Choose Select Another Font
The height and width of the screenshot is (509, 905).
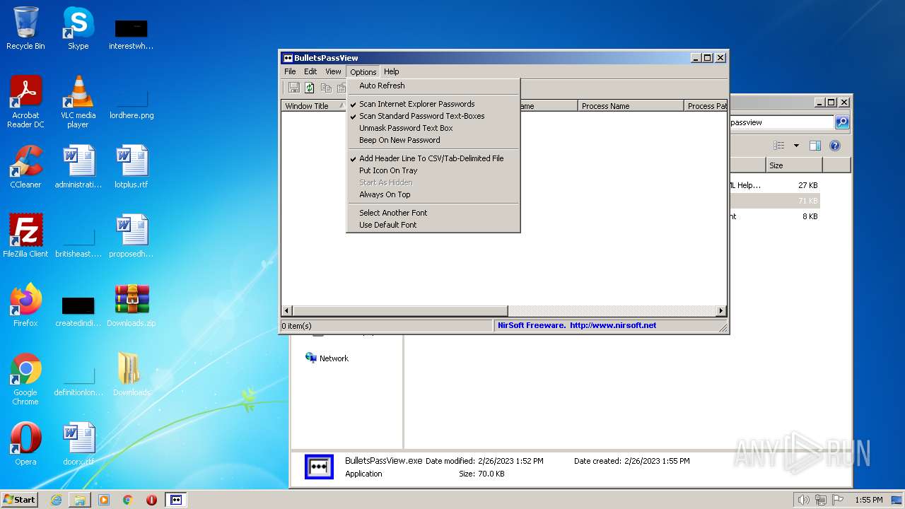click(x=393, y=213)
